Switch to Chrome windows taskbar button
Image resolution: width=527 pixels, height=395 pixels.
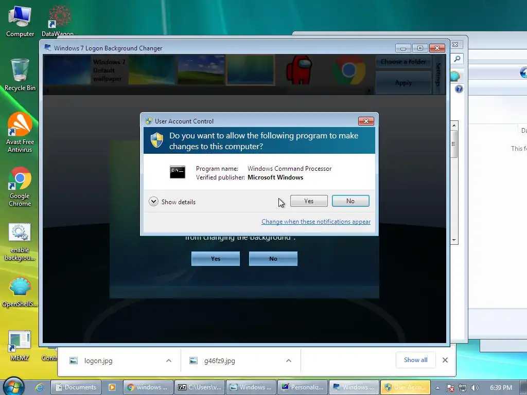coord(148,387)
